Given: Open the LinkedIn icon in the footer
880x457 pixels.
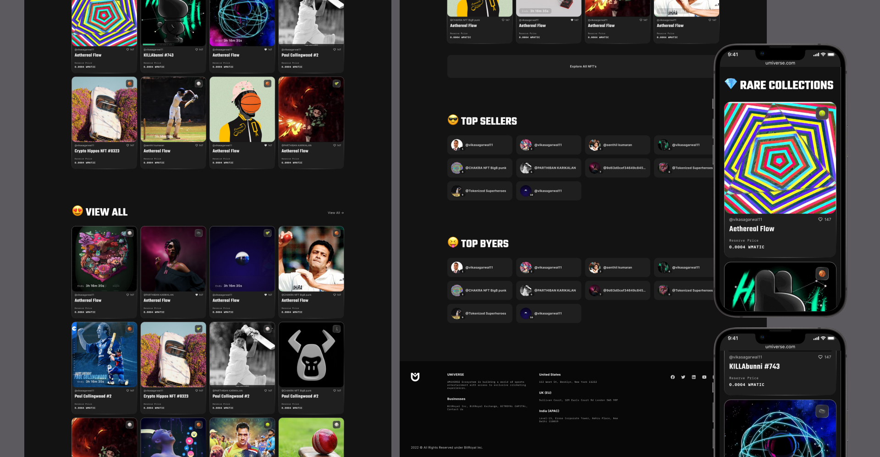Looking at the screenshot, I should (x=693, y=377).
